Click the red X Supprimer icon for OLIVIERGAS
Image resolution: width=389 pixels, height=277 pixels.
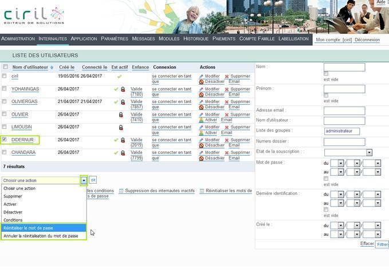tap(226, 102)
